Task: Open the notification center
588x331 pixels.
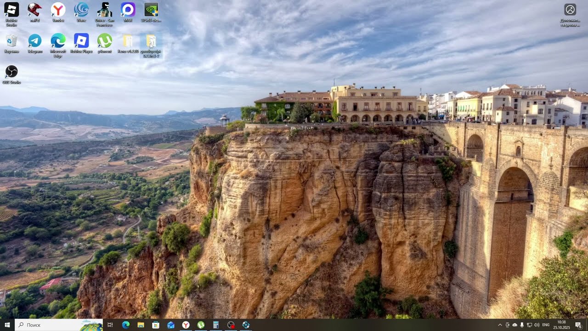Action: point(578,325)
